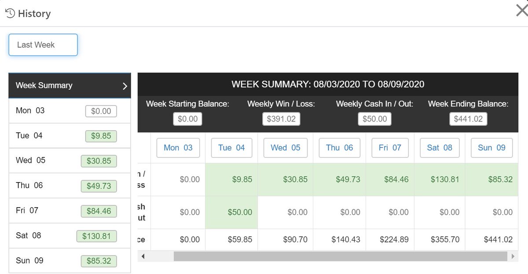Click the Thu 06 column header button
The height and width of the screenshot is (274, 528).
[340, 148]
